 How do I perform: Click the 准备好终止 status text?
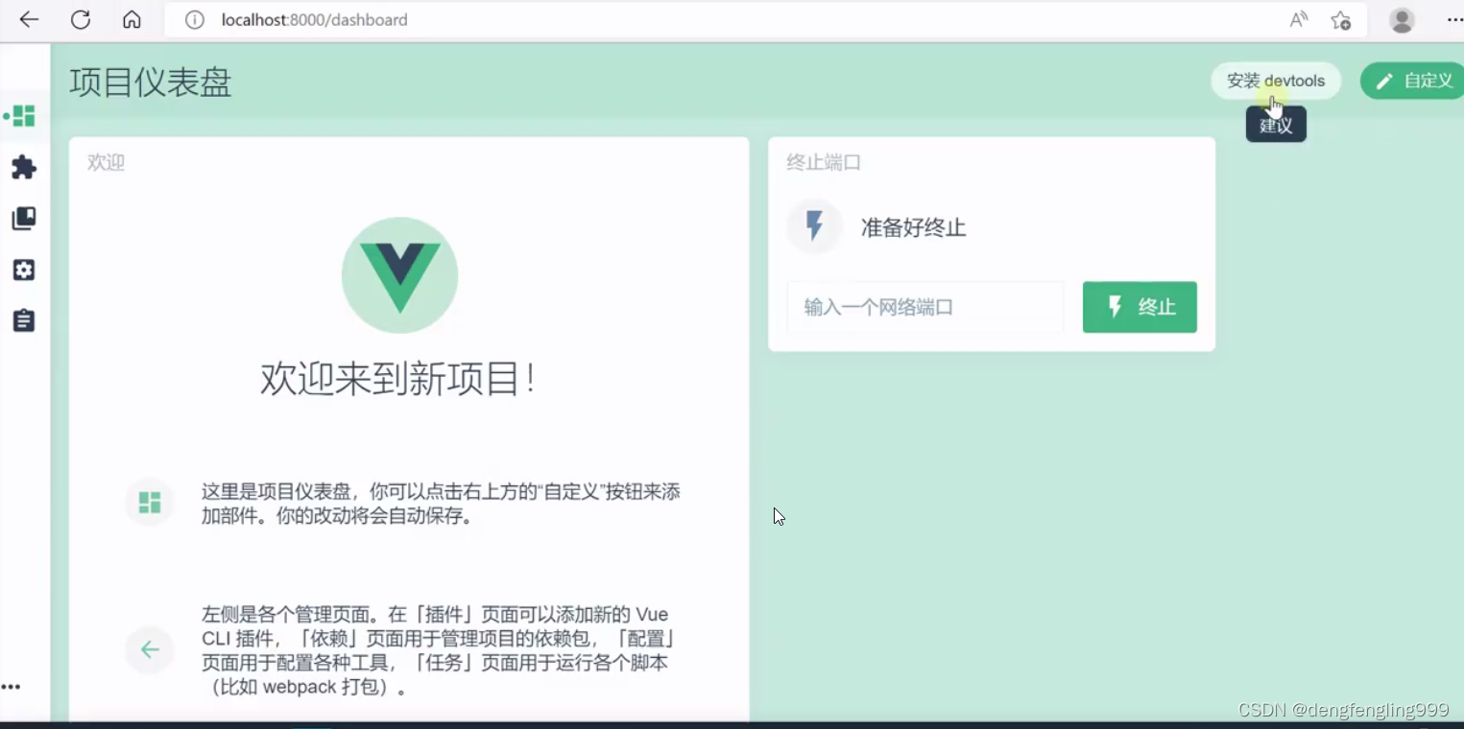[x=913, y=227]
